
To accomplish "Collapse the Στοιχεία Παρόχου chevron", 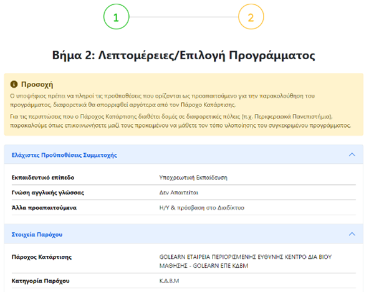I will click(352, 234).
